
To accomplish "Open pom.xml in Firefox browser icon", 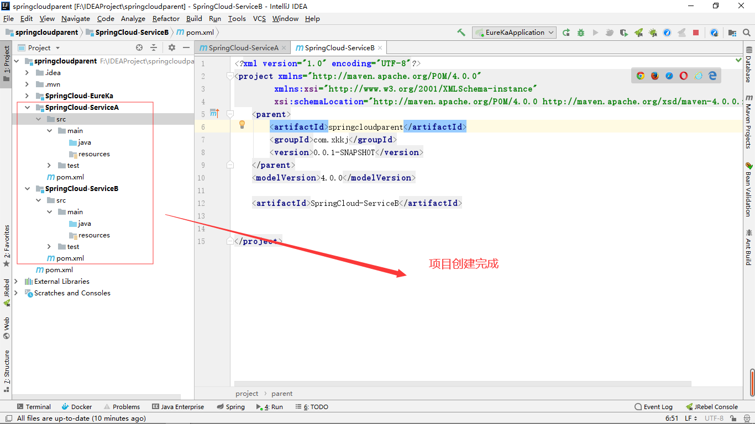I will (655, 76).
